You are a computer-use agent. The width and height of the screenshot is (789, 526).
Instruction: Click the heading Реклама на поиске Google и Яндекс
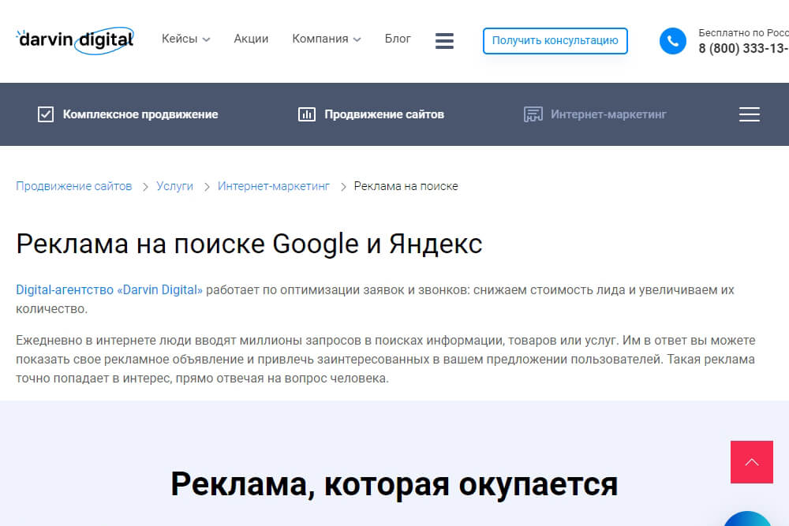tap(249, 244)
